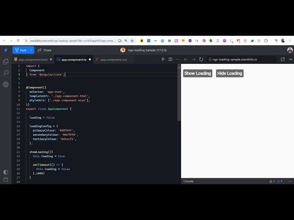Split the editor into columns

[170, 60]
